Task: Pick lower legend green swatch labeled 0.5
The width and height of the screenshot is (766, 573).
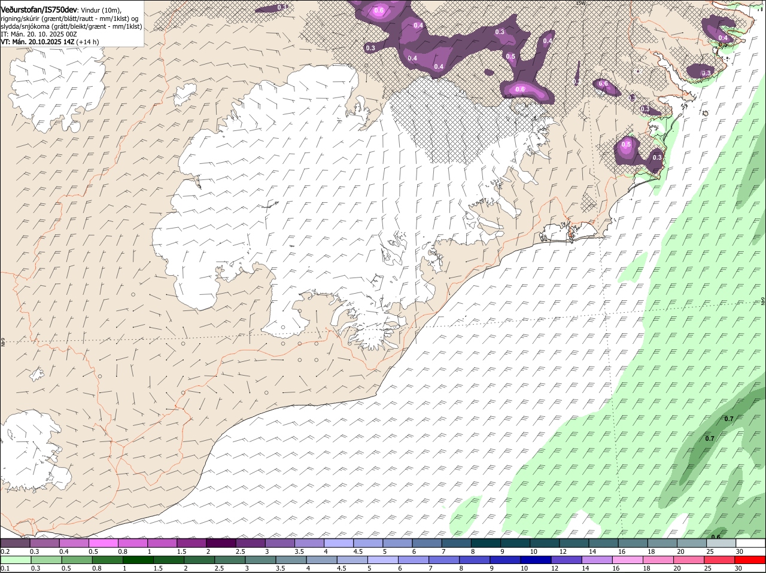Action: pos(77,560)
